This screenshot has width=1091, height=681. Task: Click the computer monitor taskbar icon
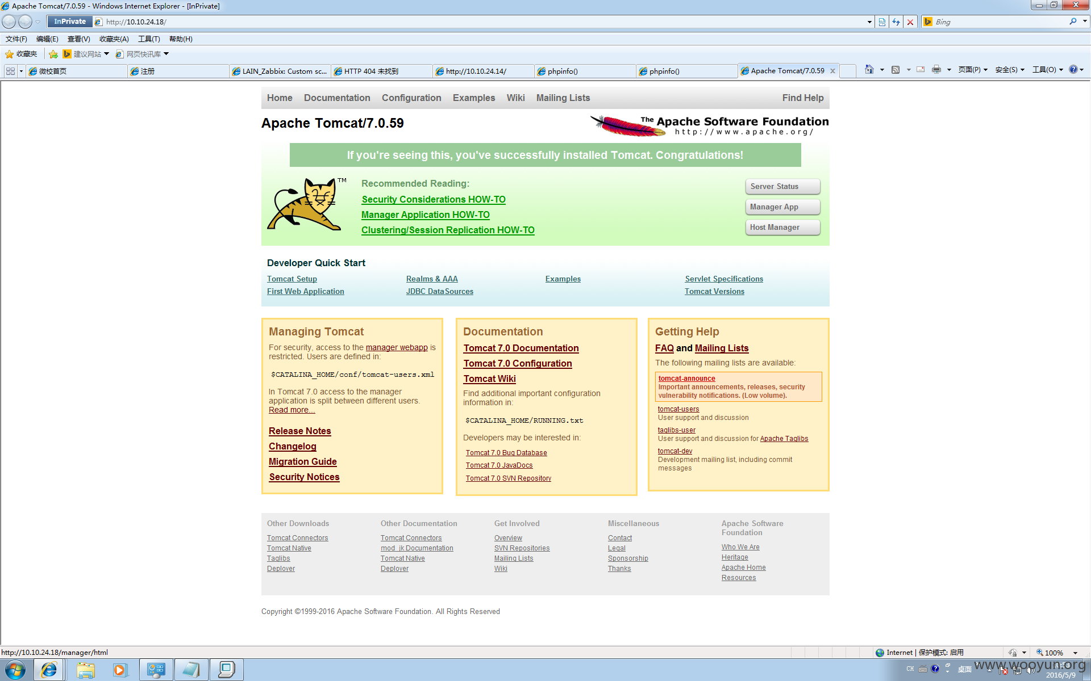[x=227, y=670]
